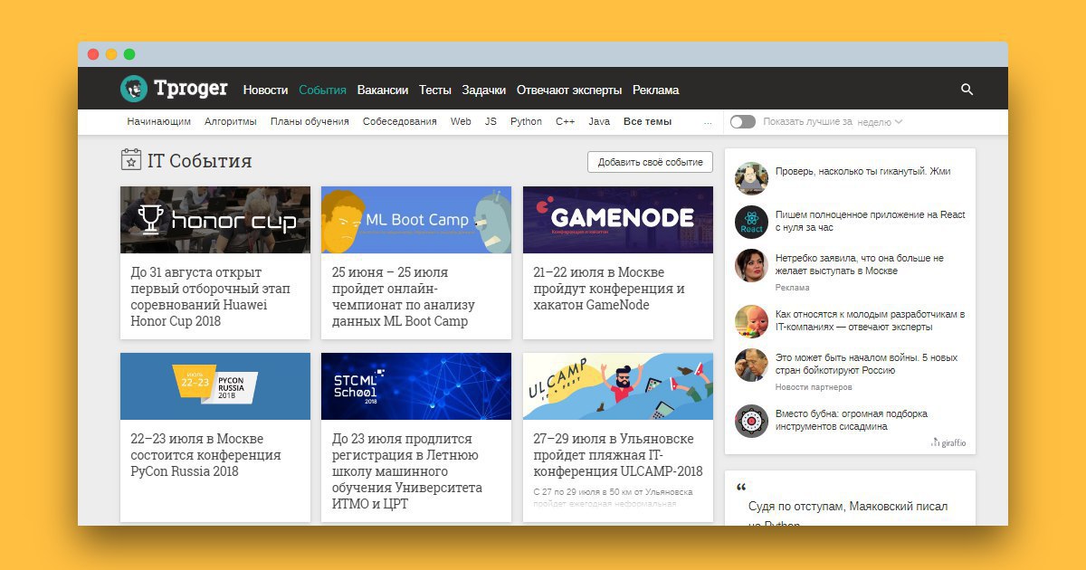Open the GameNode conference and hackathon title
Viewport: 1086px width, 570px height.
pos(609,289)
